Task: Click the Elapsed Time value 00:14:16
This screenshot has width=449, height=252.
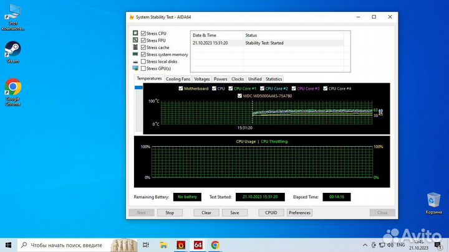Action: 337,197
